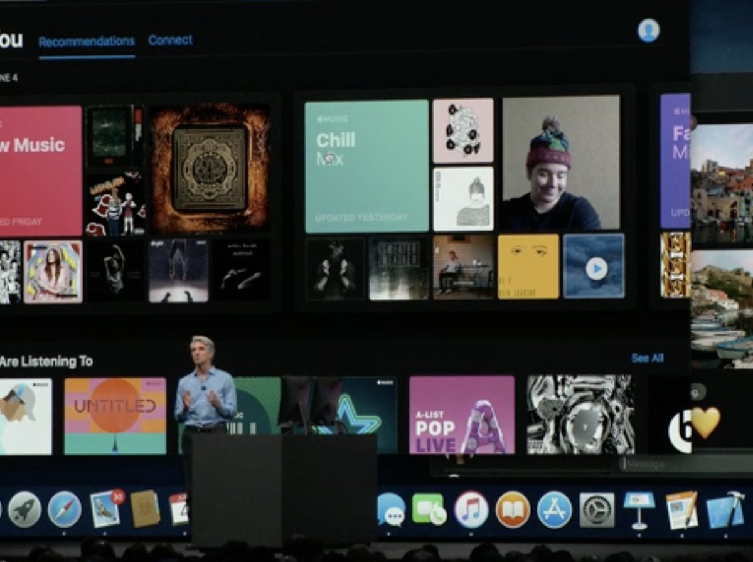This screenshot has height=562, width=753.
Task: Switch to the Recommendations tab
Action: 87,41
